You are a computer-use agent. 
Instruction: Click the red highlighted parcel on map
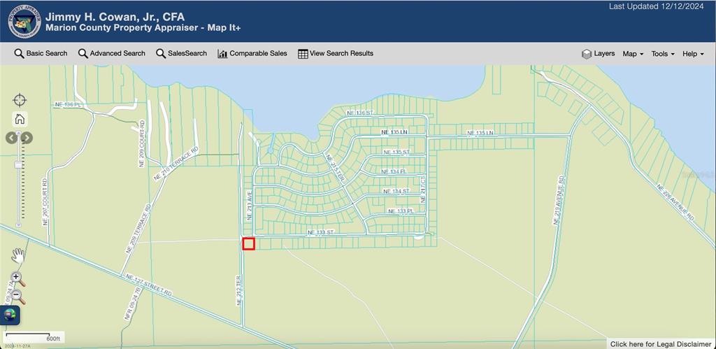pyautogui.click(x=248, y=243)
